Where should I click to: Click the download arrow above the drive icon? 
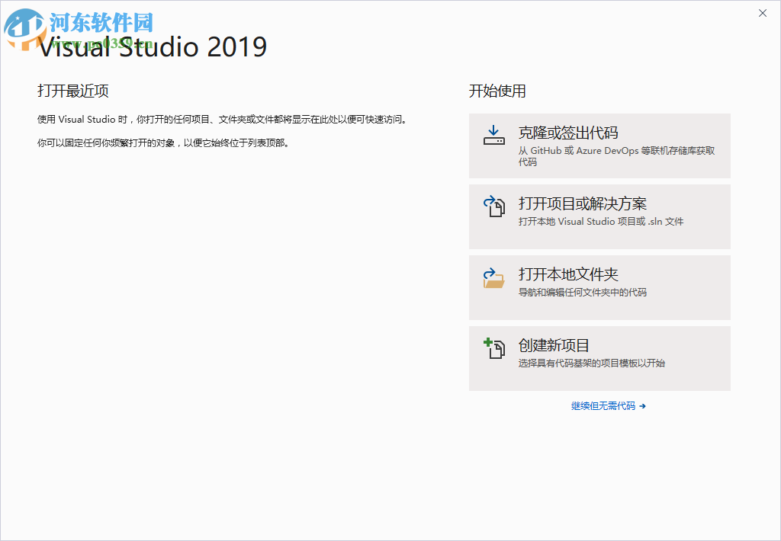pyautogui.click(x=493, y=131)
